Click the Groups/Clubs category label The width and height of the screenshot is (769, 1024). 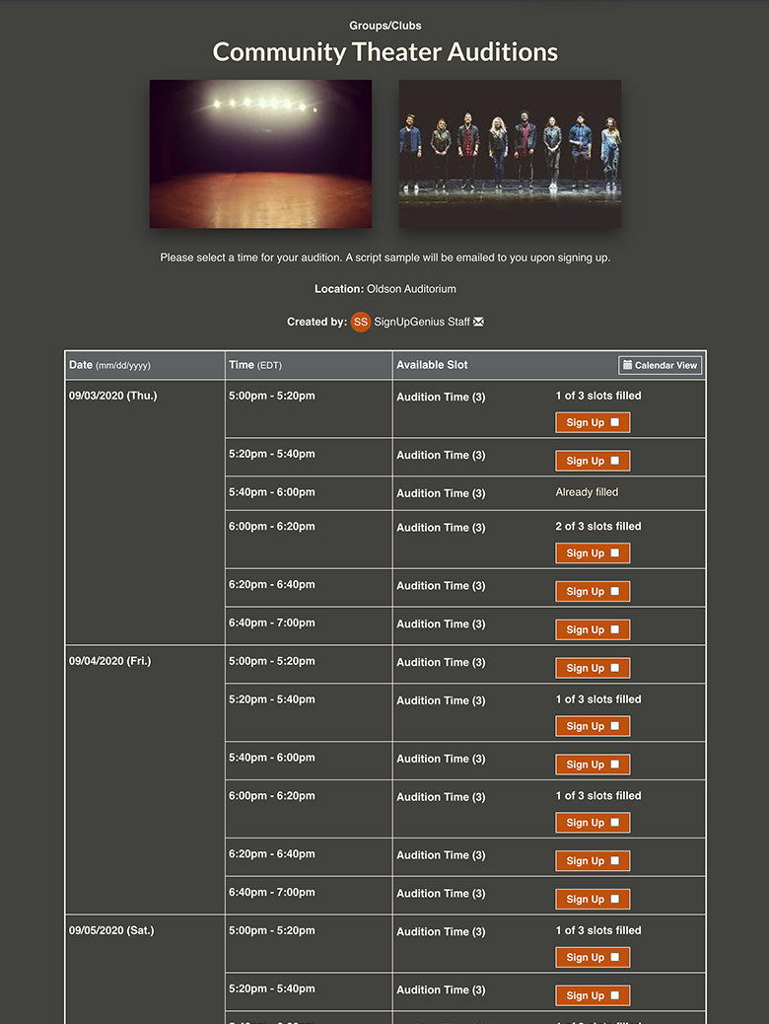tap(384, 26)
